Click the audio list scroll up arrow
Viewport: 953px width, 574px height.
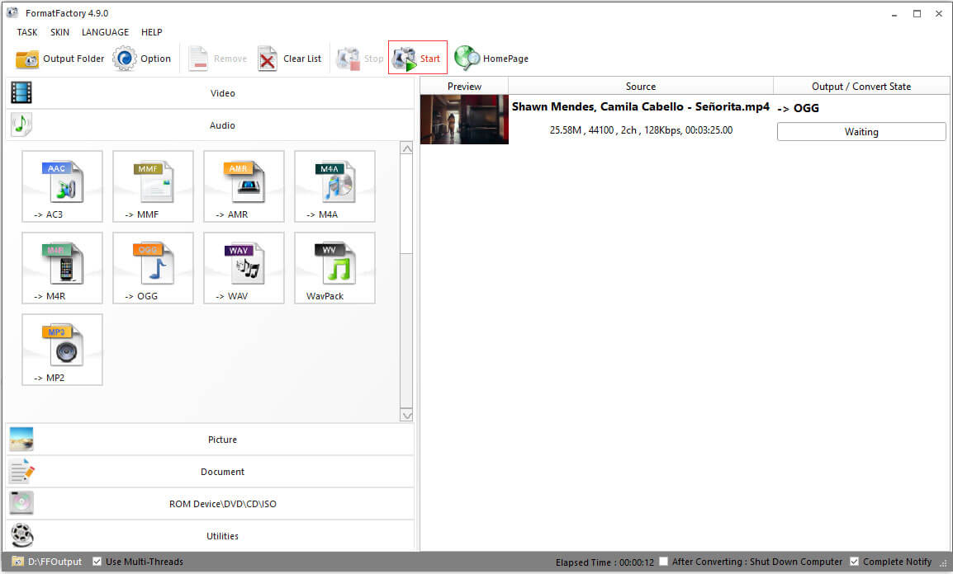[x=406, y=148]
